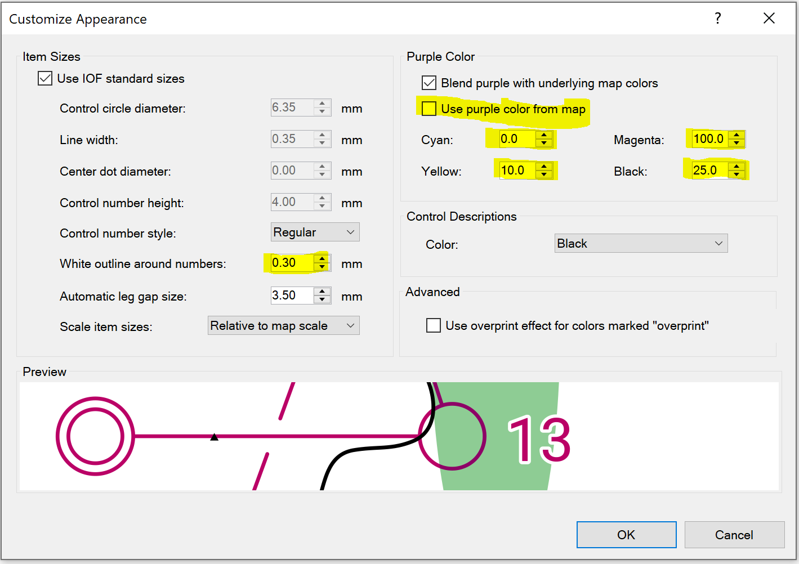This screenshot has height=564, width=799.
Task: Decrease the Black value with down arrow
Action: pyautogui.click(x=736, y=174)
